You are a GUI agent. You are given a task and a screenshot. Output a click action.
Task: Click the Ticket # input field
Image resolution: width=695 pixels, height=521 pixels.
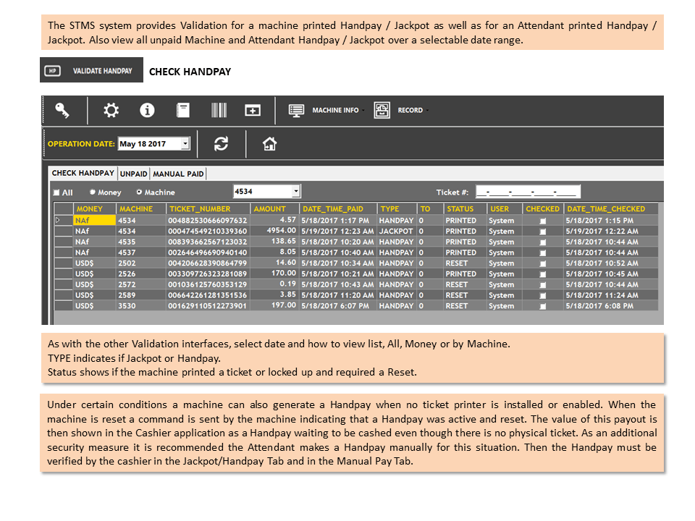coord(528,192)
